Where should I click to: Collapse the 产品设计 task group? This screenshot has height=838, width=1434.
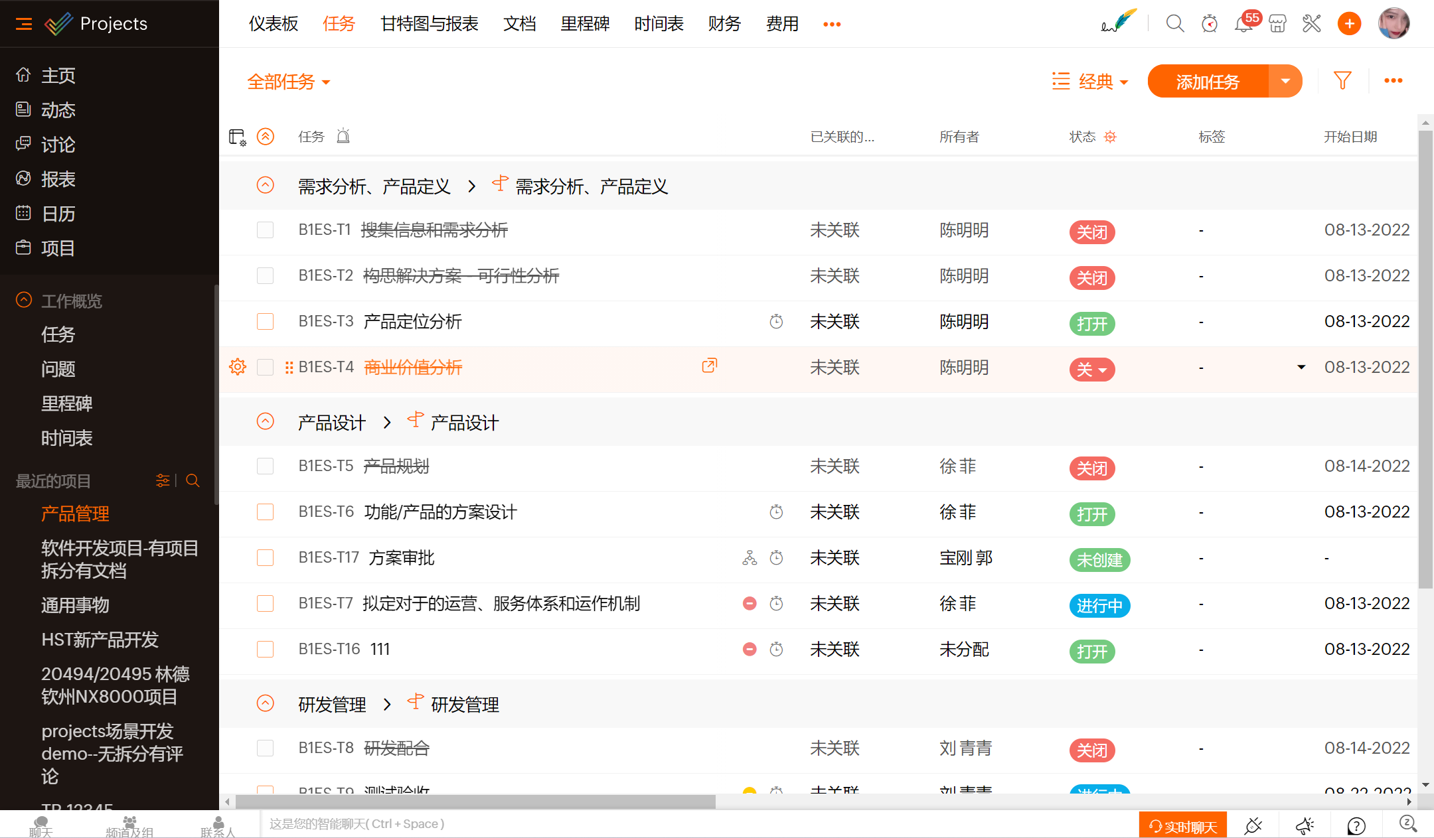click(x=265, y=421)
